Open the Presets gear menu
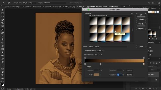The image size is (161, 90). coord(132,13)
